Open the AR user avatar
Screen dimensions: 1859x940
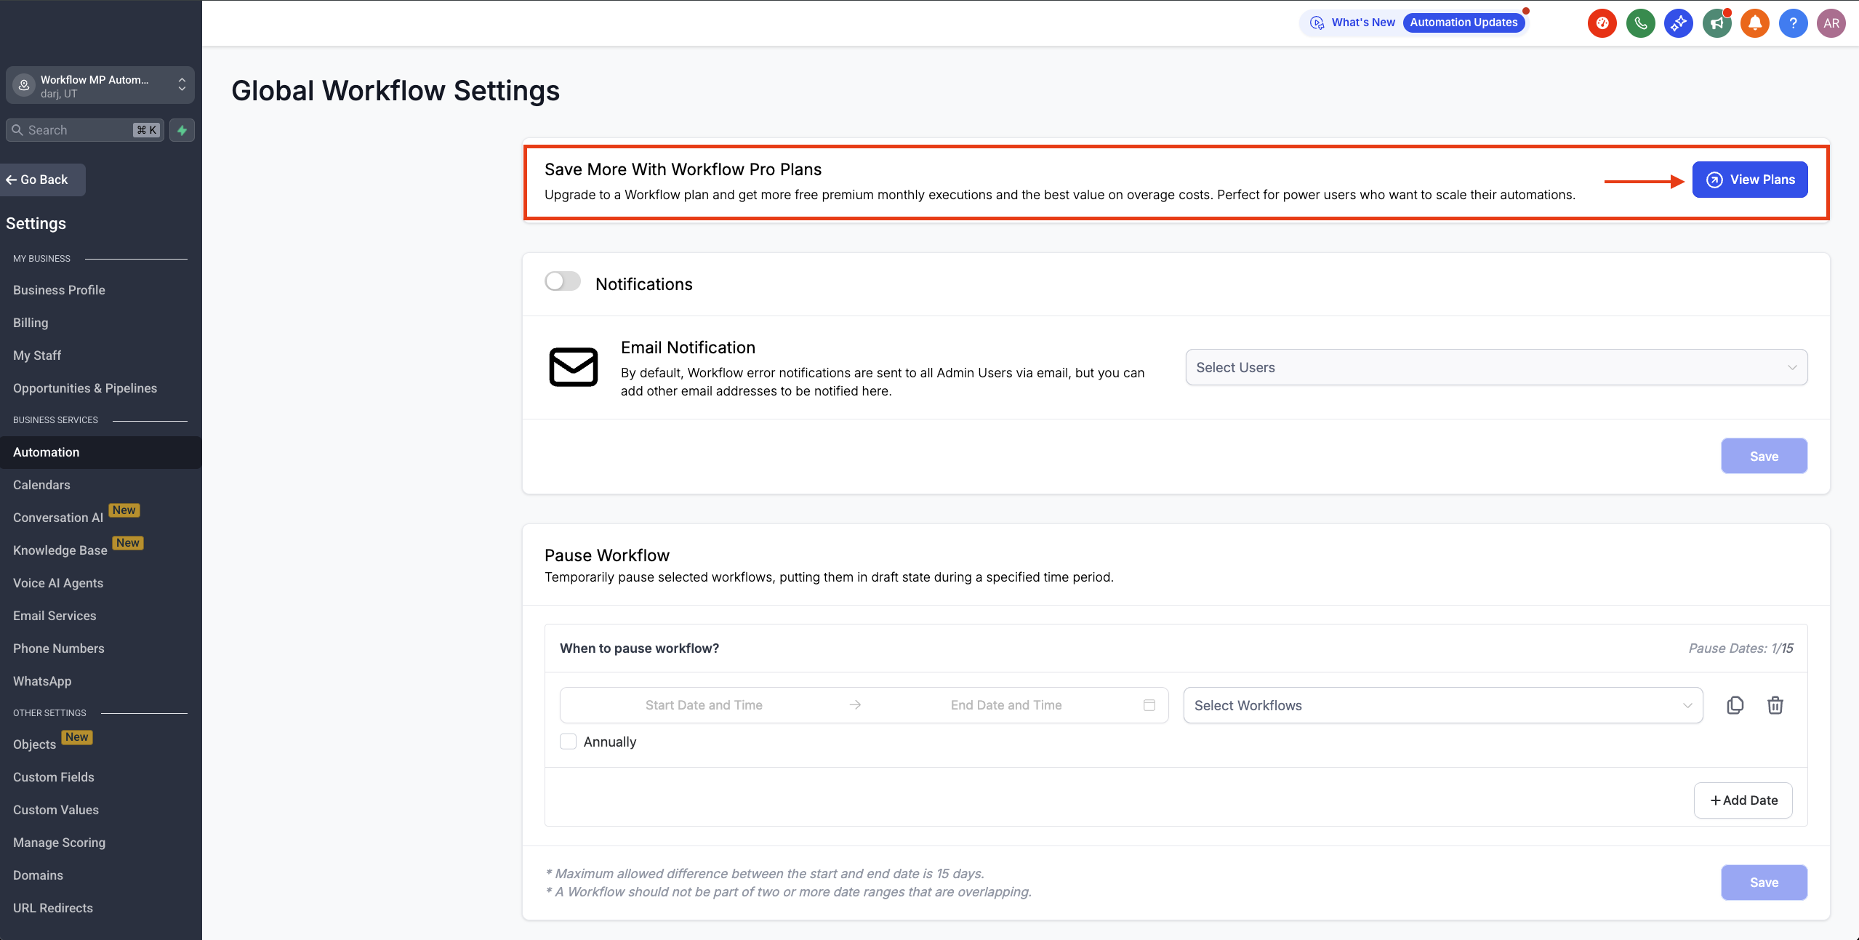1831,23
